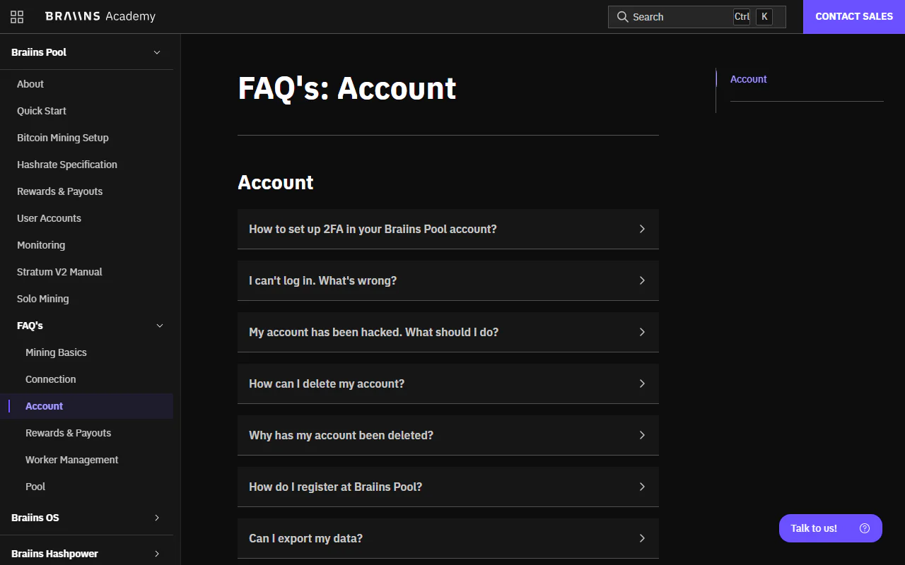Collapse the FAQ's sidebar group
The height and width of the screenshot is (565, 905).
click(x=160, y=326)
